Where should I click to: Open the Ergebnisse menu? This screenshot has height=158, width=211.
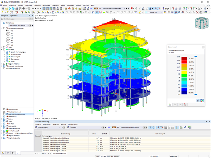tap(56, 5)
